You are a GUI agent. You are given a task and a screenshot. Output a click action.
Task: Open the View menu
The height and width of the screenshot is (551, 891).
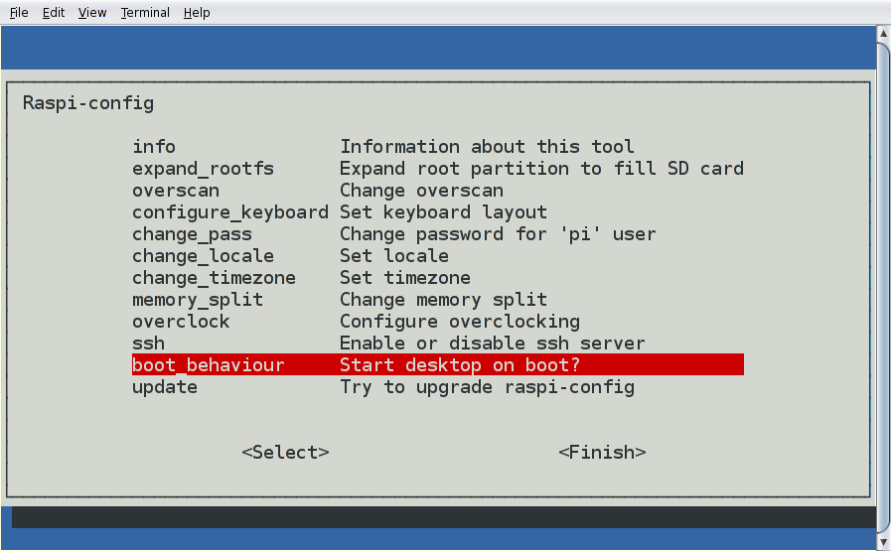[x=92, y=13]
